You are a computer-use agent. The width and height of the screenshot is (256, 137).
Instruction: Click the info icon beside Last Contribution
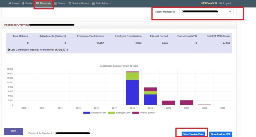9,50
